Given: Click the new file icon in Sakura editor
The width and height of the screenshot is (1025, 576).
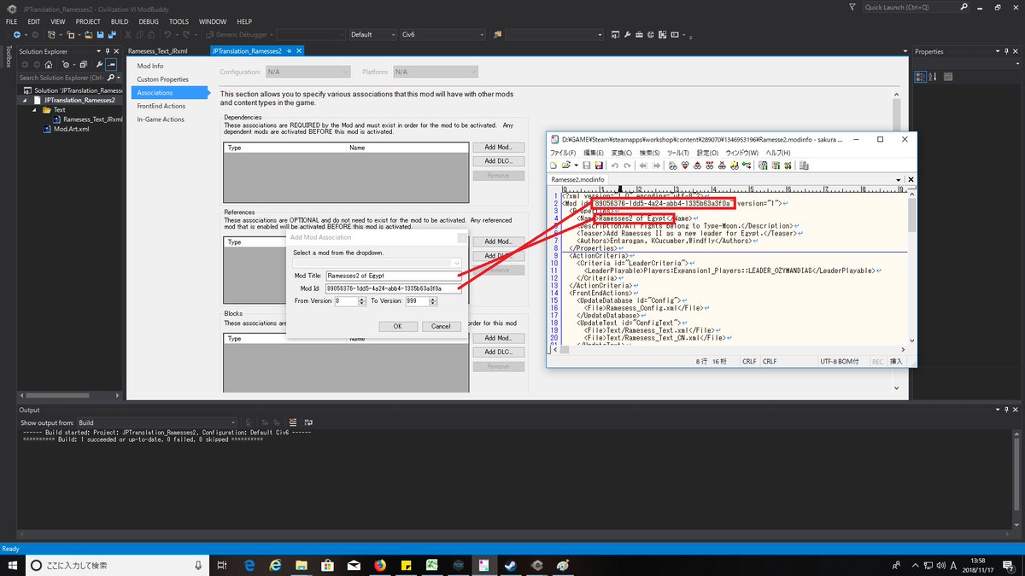Looking at the screenshot, I should pos(553,166).
